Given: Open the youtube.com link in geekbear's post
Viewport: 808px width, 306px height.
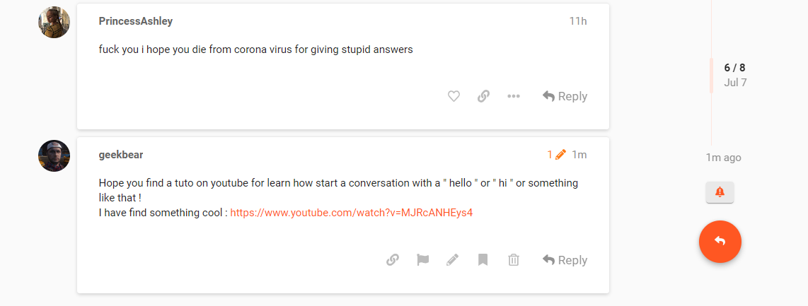Looking at the screenshot, I should point(352,213).
